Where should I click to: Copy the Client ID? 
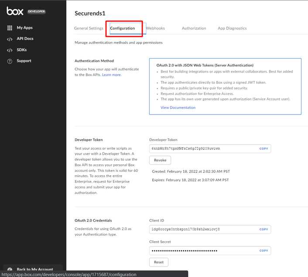point(264,229)
